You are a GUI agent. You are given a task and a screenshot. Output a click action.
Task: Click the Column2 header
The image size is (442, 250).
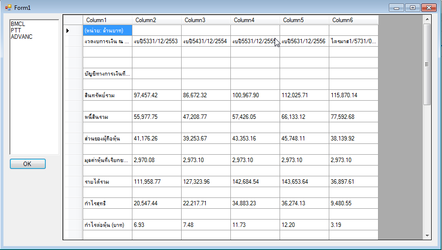(x=157, y=20)
